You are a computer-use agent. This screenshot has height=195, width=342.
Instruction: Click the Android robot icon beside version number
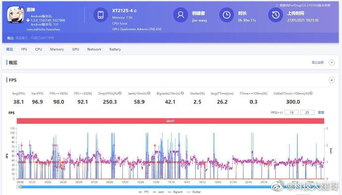pos(28,20)
